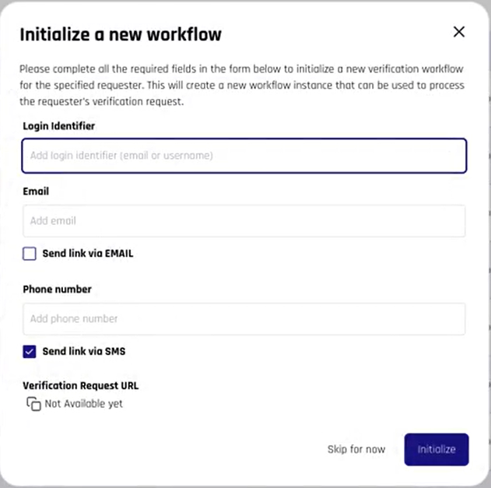Click the "Verification Request URL" heading

click(81, 385)
